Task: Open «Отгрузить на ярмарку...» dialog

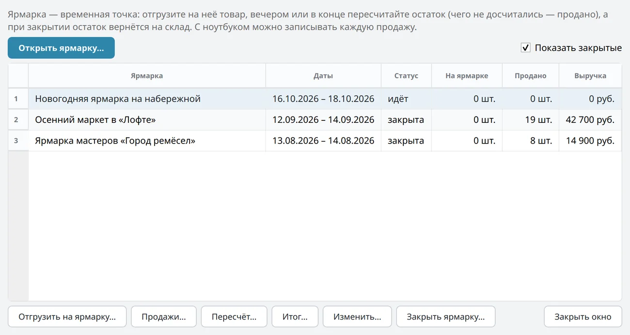Action: coord(67,317)
